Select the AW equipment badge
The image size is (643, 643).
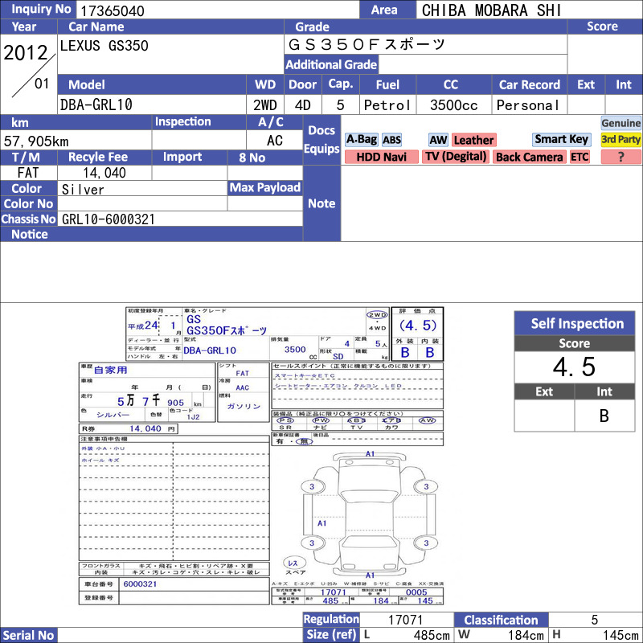tap(438, 140)
